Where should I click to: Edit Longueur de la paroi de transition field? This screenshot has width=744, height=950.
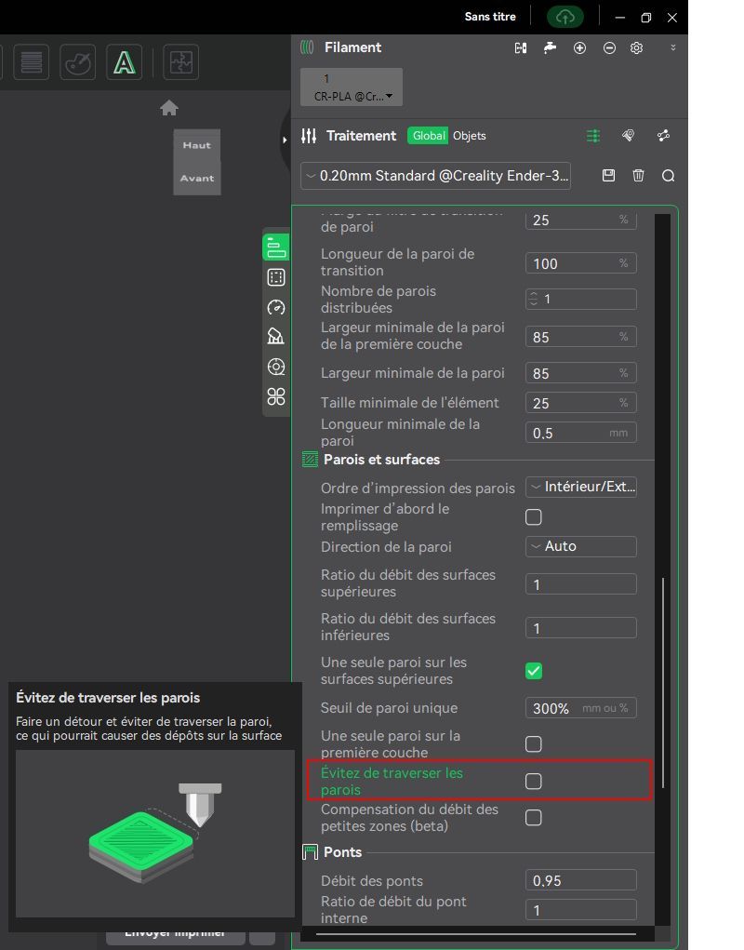click(x=581, y=263)
